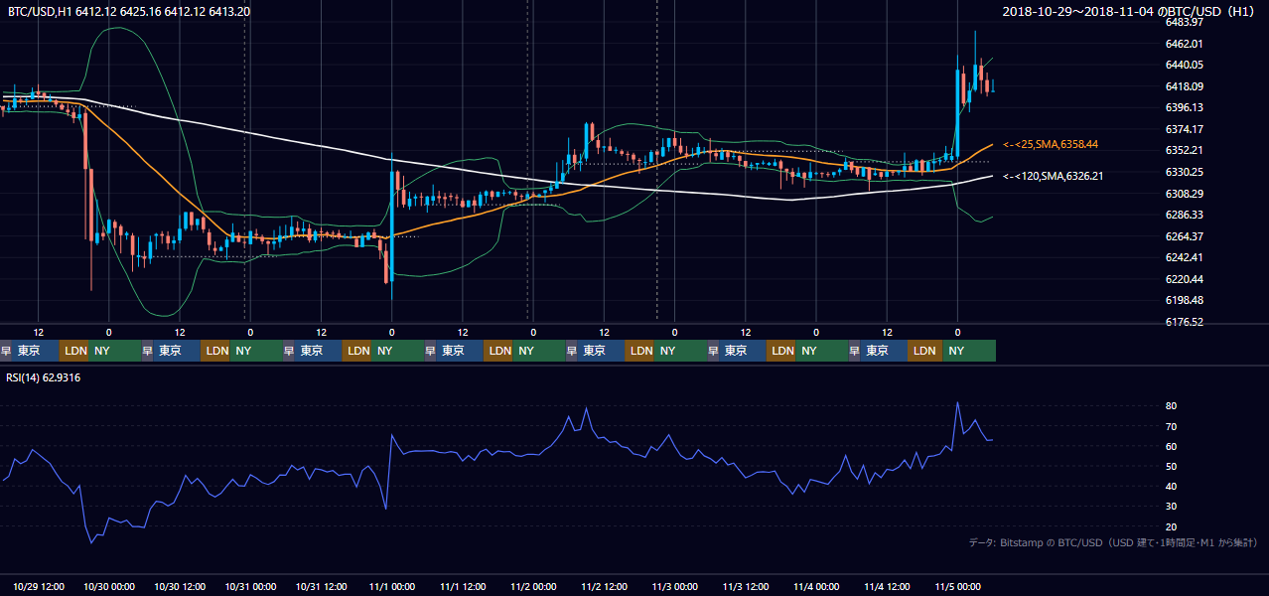Select the 11/3 12:00 time label
The image size is (1269, 596).
746,586
